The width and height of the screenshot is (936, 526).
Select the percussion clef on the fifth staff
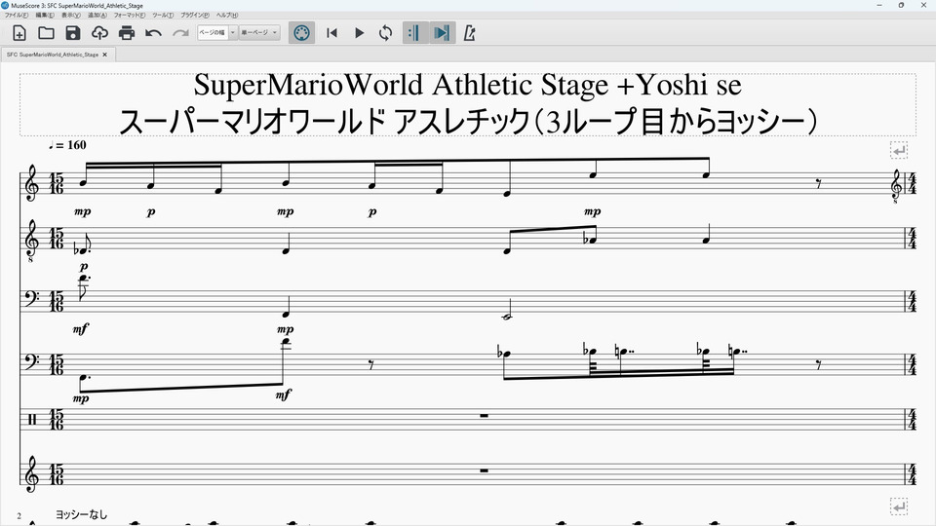pyautogui.click(x=31, y=420)
